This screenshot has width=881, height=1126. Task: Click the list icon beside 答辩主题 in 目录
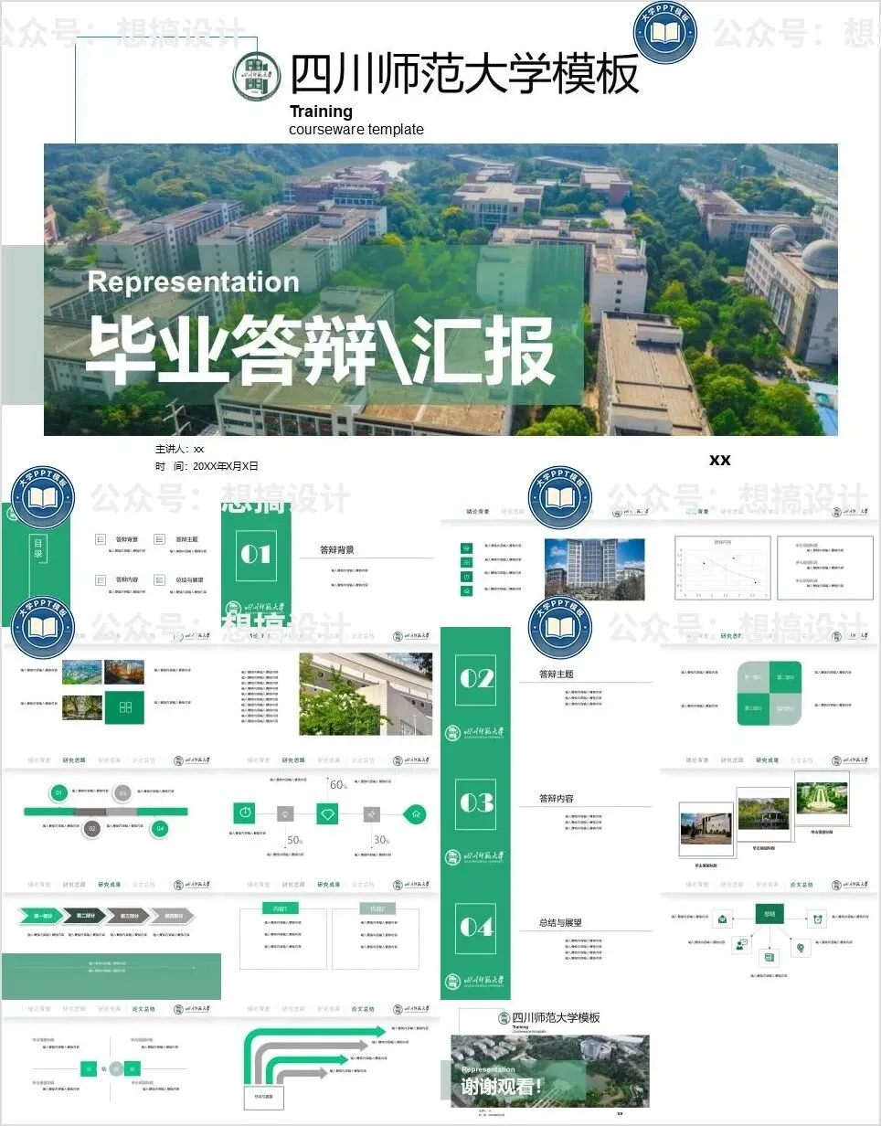(159, 540)
